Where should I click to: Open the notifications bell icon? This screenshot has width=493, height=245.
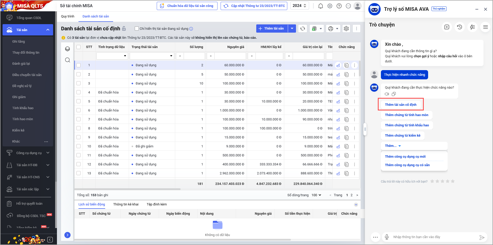(x=320, y=6)
